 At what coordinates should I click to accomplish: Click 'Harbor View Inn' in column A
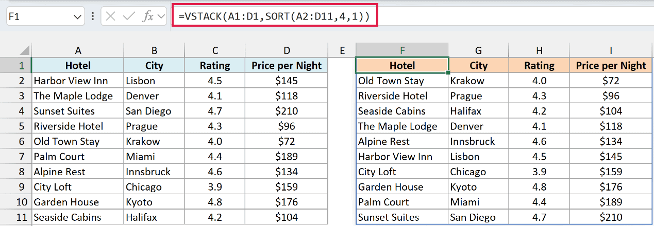click(x=71, y=81)
